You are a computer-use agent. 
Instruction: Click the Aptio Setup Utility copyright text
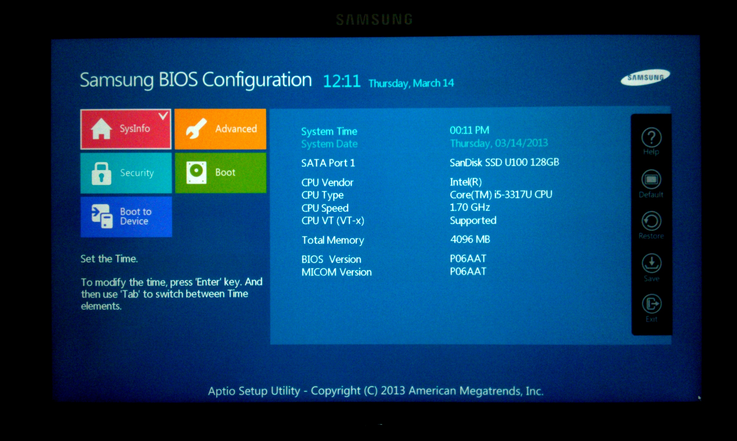coord(376,391)
